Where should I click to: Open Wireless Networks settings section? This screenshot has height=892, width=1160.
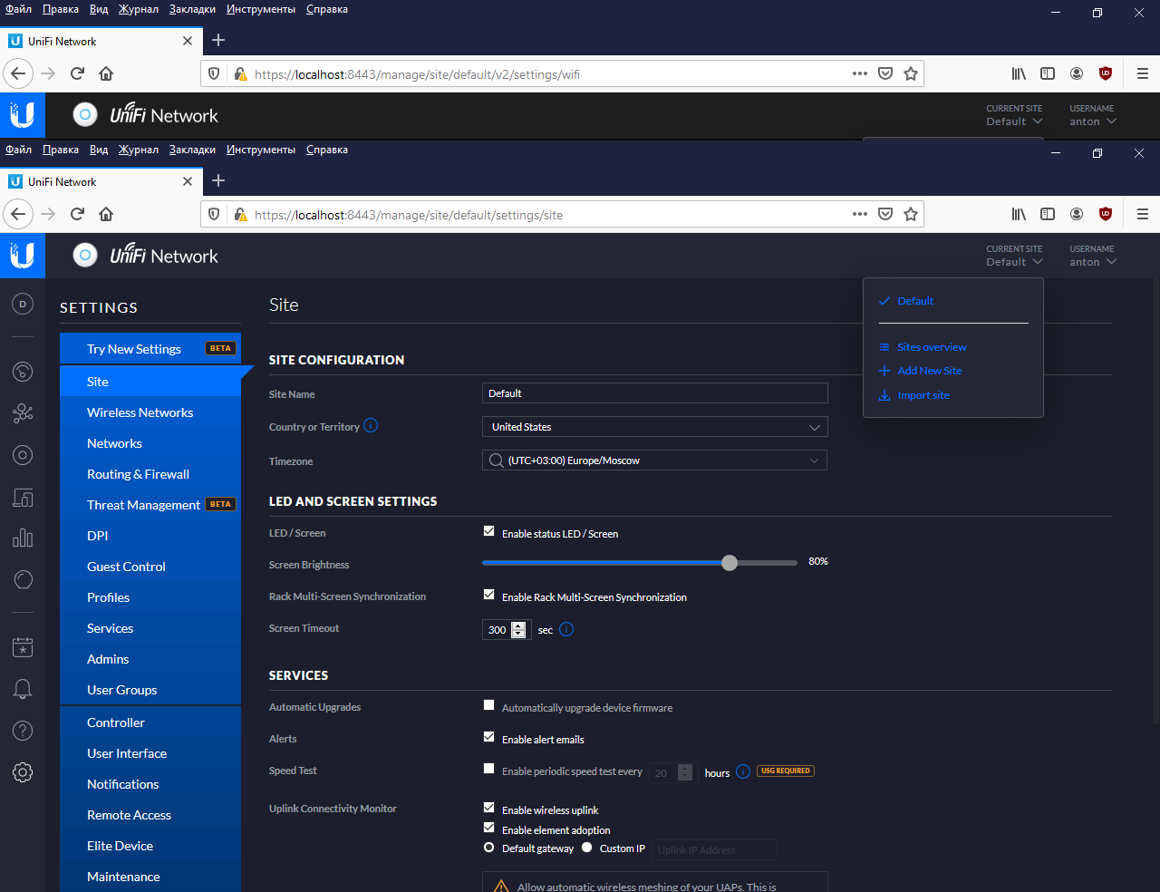point(140,412)
